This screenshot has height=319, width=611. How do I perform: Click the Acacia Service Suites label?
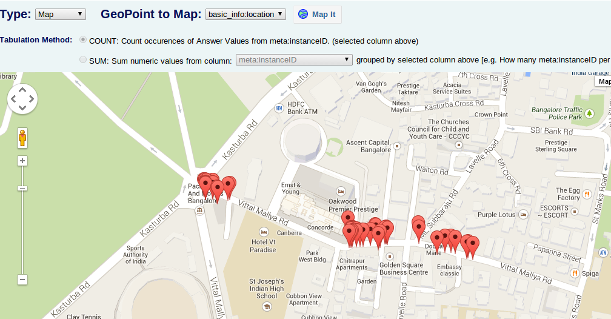pyautogui.click(x=452, y=88)
